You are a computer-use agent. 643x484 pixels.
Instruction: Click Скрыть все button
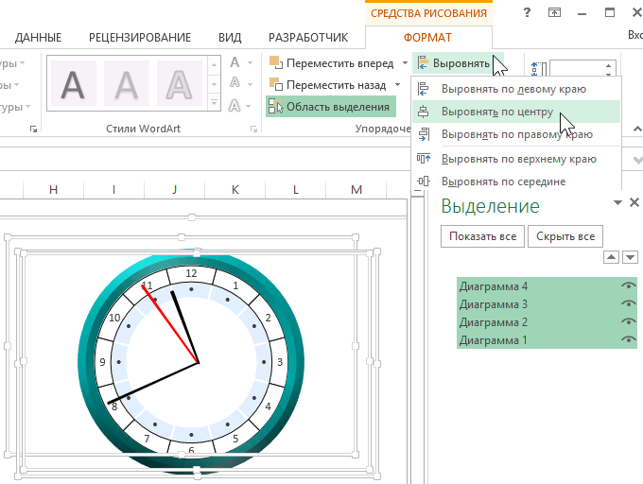click(565, 236)
